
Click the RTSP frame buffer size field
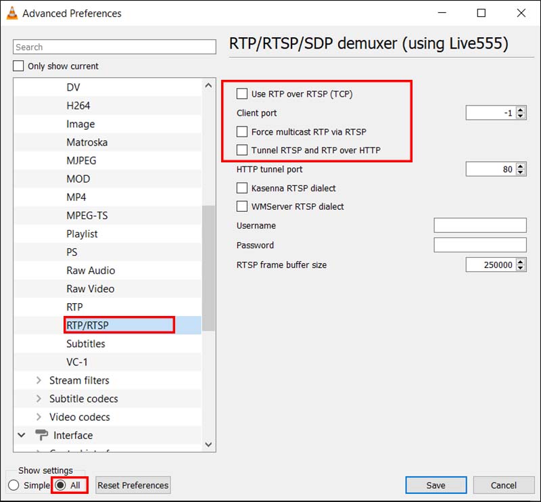491,265
